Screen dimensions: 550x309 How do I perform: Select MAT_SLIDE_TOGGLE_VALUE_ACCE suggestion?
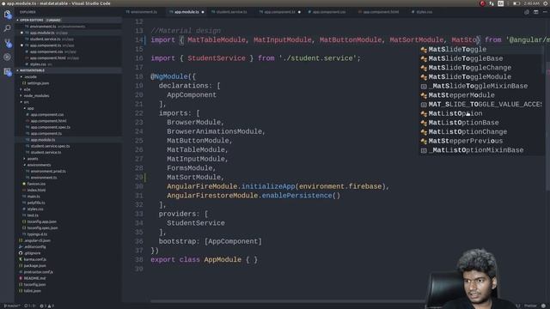click(x=481, y=104)
